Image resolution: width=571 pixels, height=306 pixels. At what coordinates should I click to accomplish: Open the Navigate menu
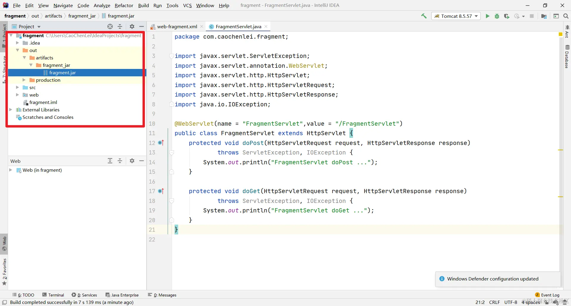[63, 5]
